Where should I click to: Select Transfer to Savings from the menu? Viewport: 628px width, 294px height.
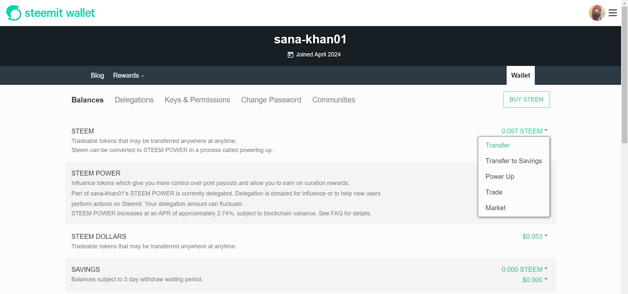(514, 161)
